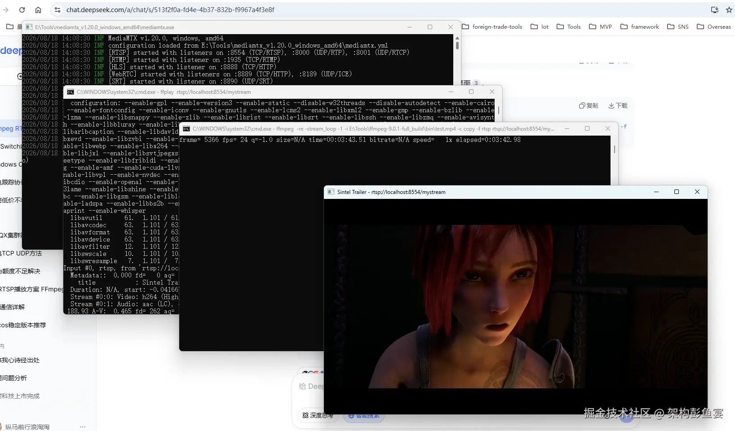Close the Sintel Trailer player window
This screenshot has height=431, width=735.
point(697,192)
